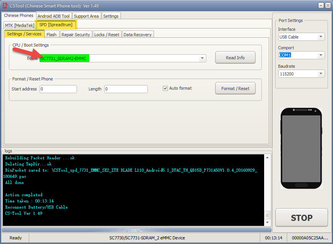Select the SPD [Spreadtrum] tab

click(x=56, y=25)
